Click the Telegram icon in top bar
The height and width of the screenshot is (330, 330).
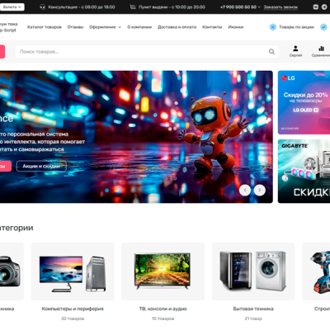(x=324, y=7)
